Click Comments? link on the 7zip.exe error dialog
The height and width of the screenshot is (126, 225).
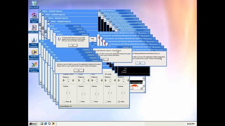click(x=160, y=50)
